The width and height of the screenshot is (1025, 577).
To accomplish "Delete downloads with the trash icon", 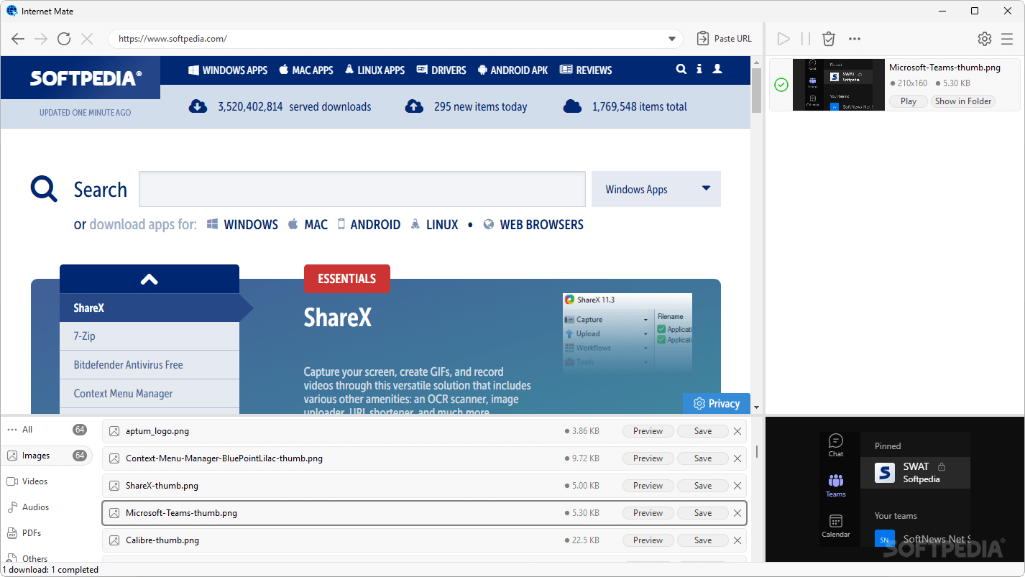I will 829,39.
